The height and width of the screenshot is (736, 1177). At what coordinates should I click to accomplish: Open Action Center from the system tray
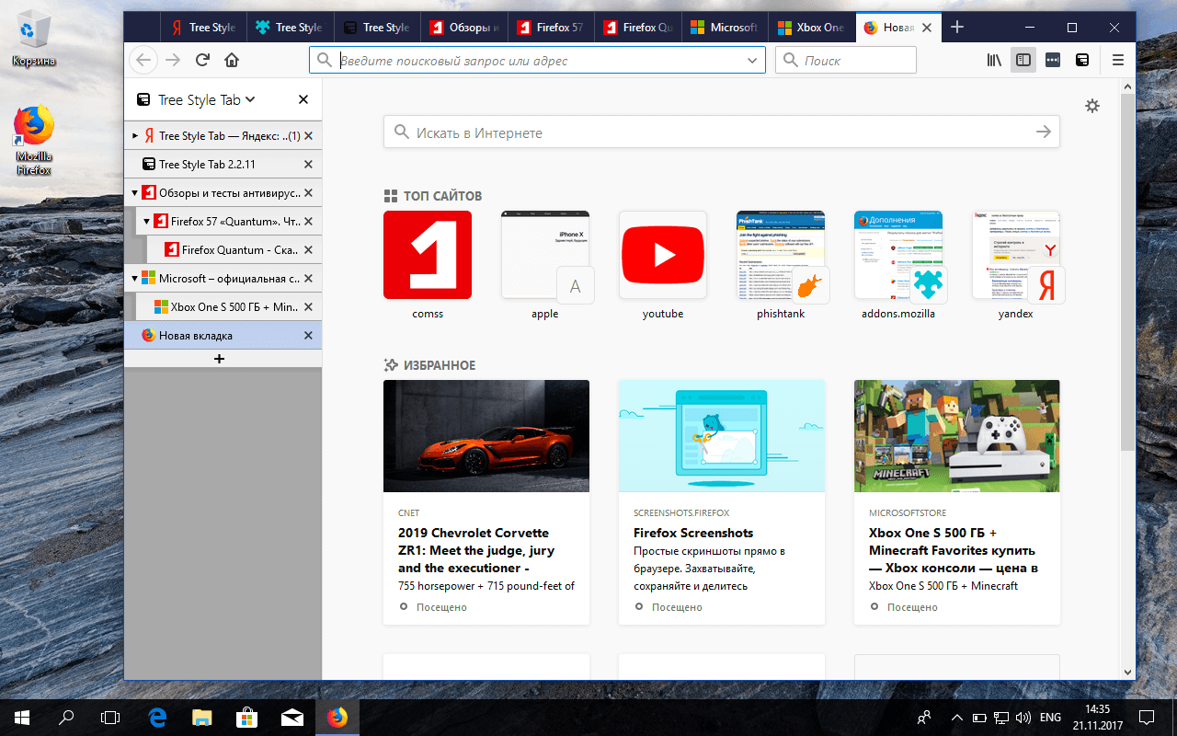(1146, 718)
